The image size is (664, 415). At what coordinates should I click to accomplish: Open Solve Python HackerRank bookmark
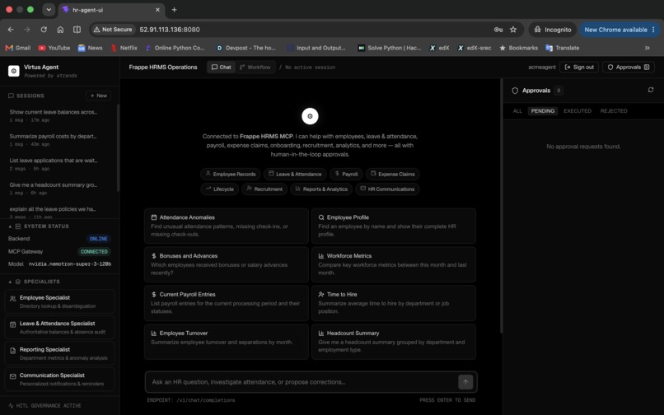tap(390, 48)
